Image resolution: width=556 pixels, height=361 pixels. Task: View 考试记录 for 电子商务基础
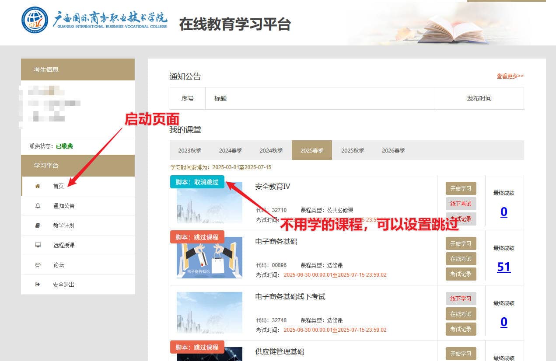pos(461,274)
